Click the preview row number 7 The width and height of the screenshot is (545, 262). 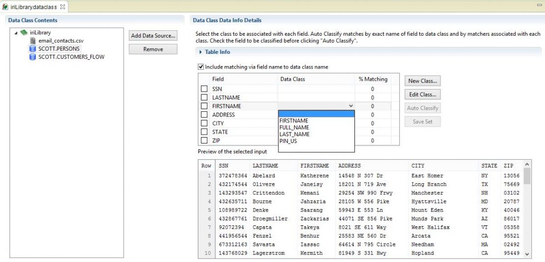coord(210,227)
